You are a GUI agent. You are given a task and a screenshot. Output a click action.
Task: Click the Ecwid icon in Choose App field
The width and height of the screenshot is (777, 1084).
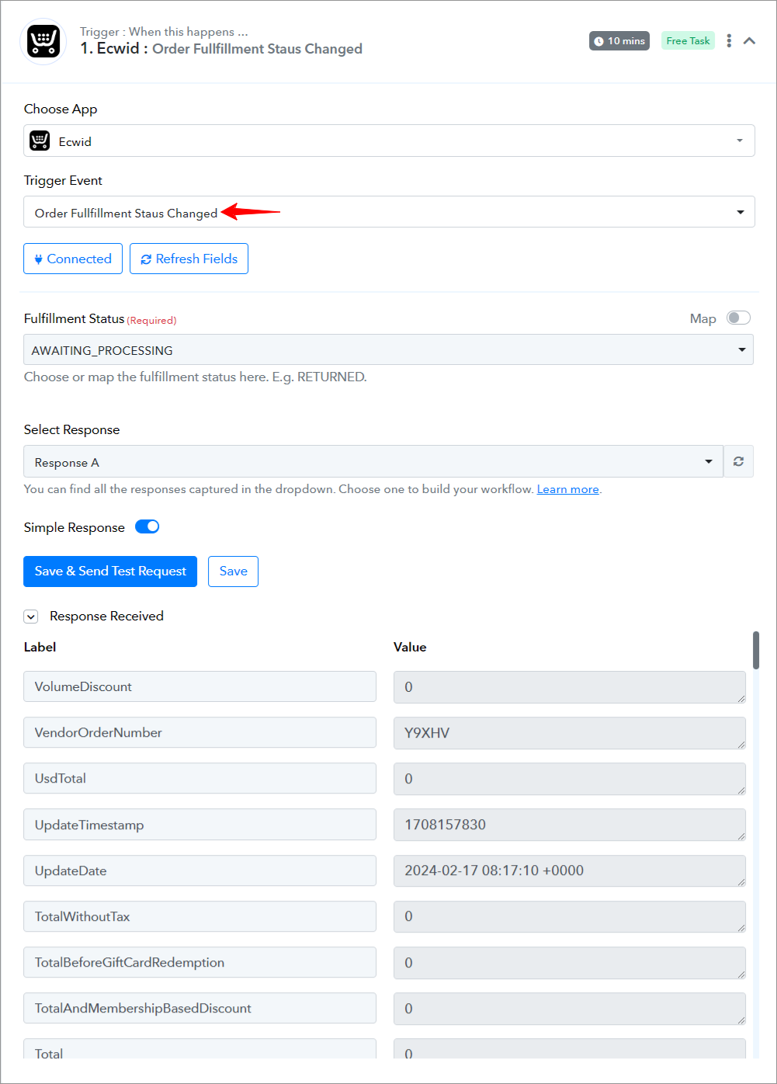tap(40, 141)
